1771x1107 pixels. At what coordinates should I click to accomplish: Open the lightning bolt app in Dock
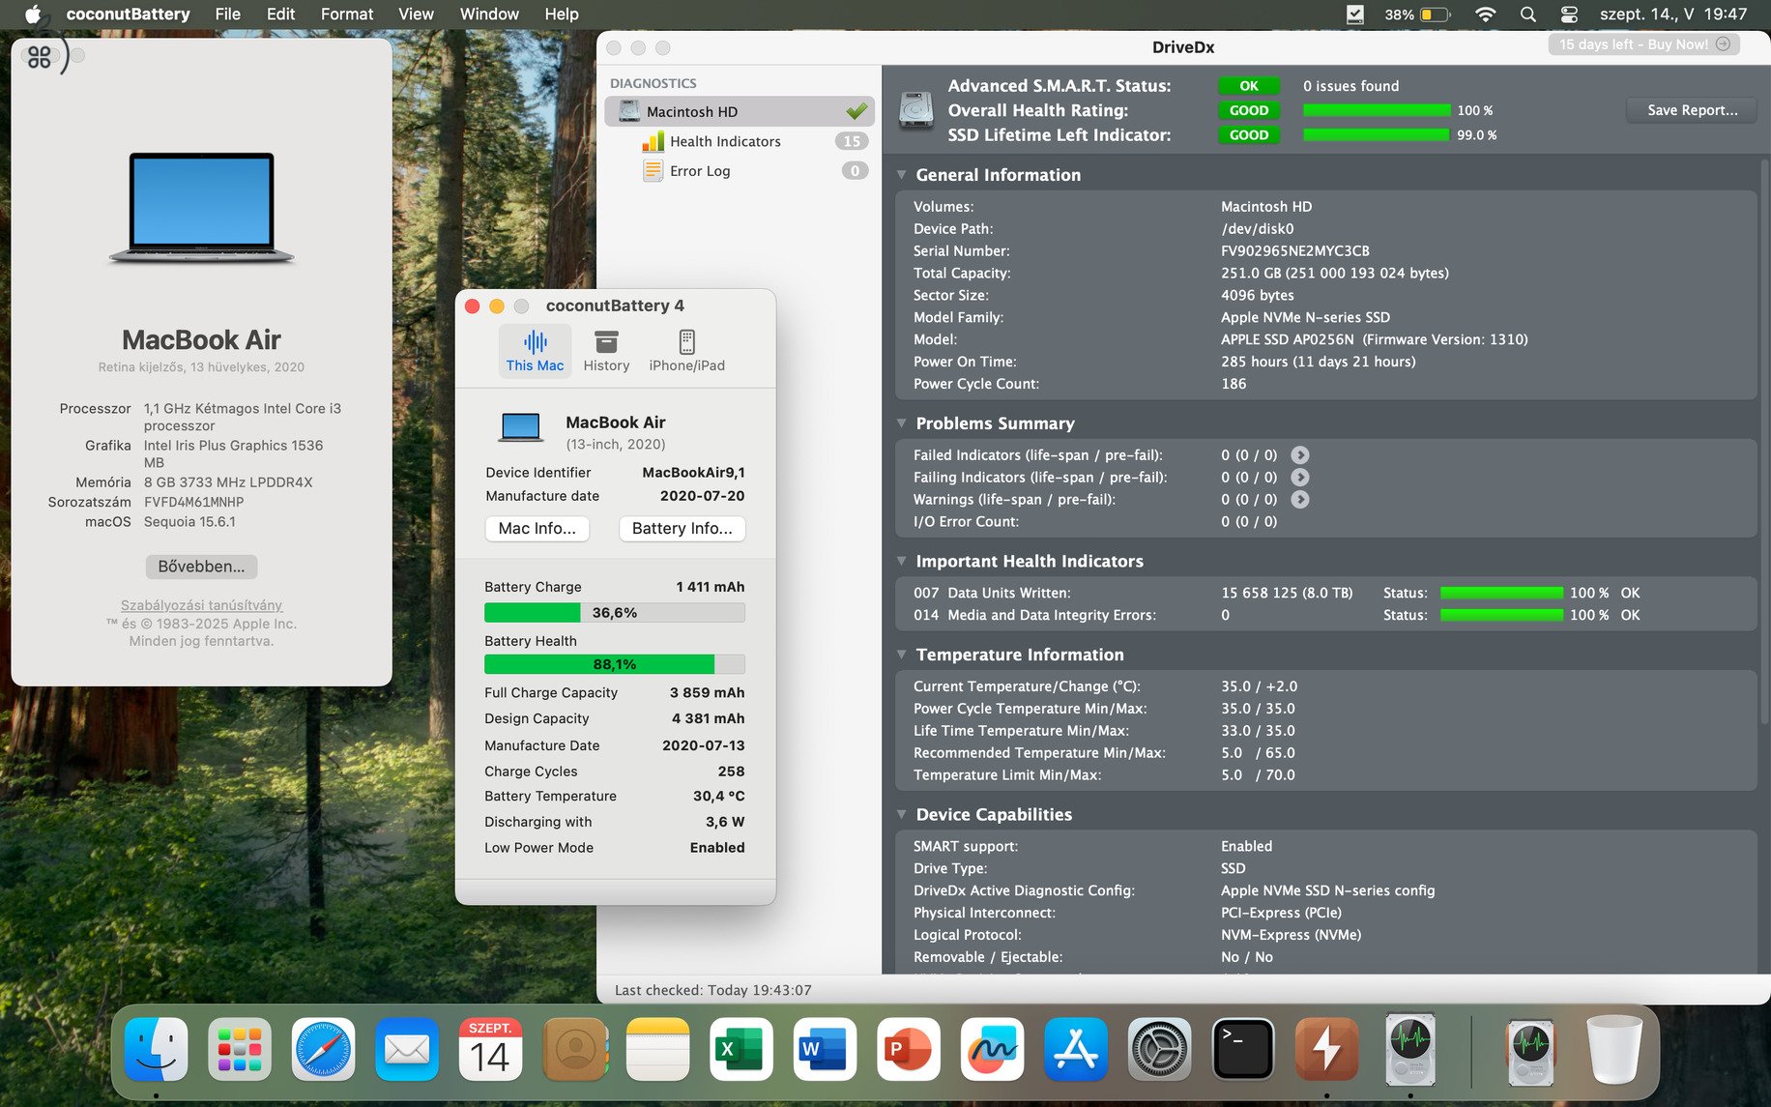(x=1326, y=1050)
